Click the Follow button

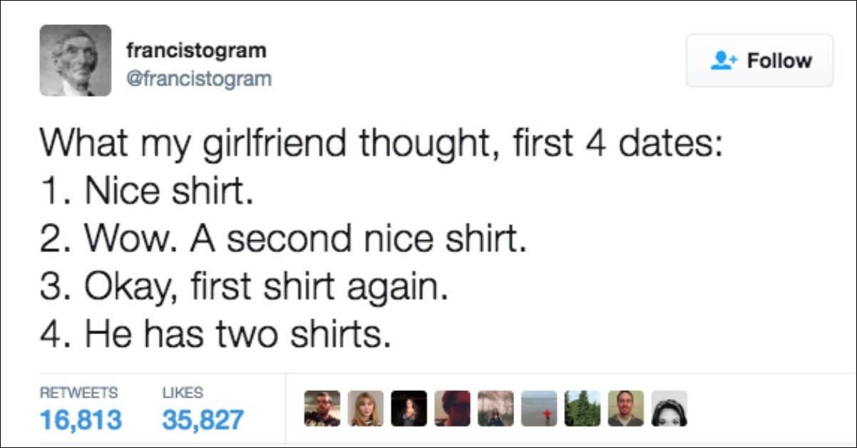(x=759, y=61)
